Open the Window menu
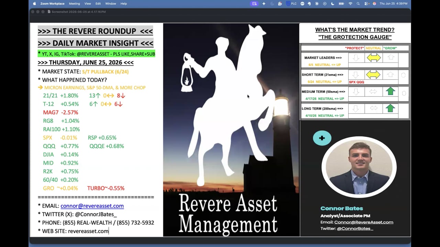The width and height of the screenshot is (440, 247). 111,3
